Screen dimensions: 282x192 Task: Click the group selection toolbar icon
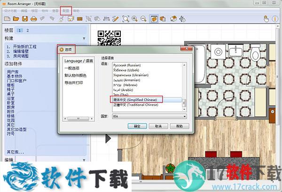click(88, 19)
